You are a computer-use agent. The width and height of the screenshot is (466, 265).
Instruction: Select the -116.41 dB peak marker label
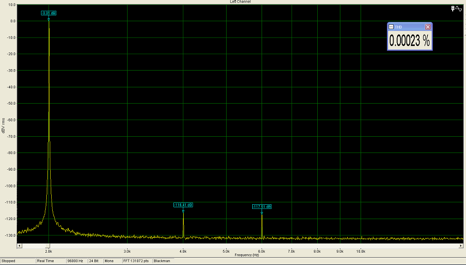point(183,205)
